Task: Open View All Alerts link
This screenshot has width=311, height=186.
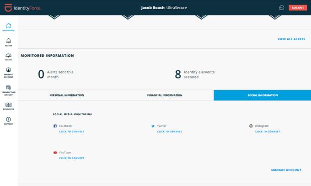Action: tap(291, 39)
